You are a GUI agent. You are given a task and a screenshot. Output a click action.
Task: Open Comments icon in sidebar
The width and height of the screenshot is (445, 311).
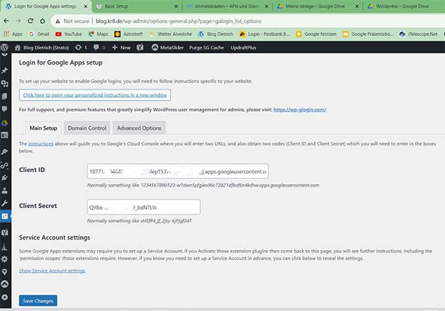5,109
